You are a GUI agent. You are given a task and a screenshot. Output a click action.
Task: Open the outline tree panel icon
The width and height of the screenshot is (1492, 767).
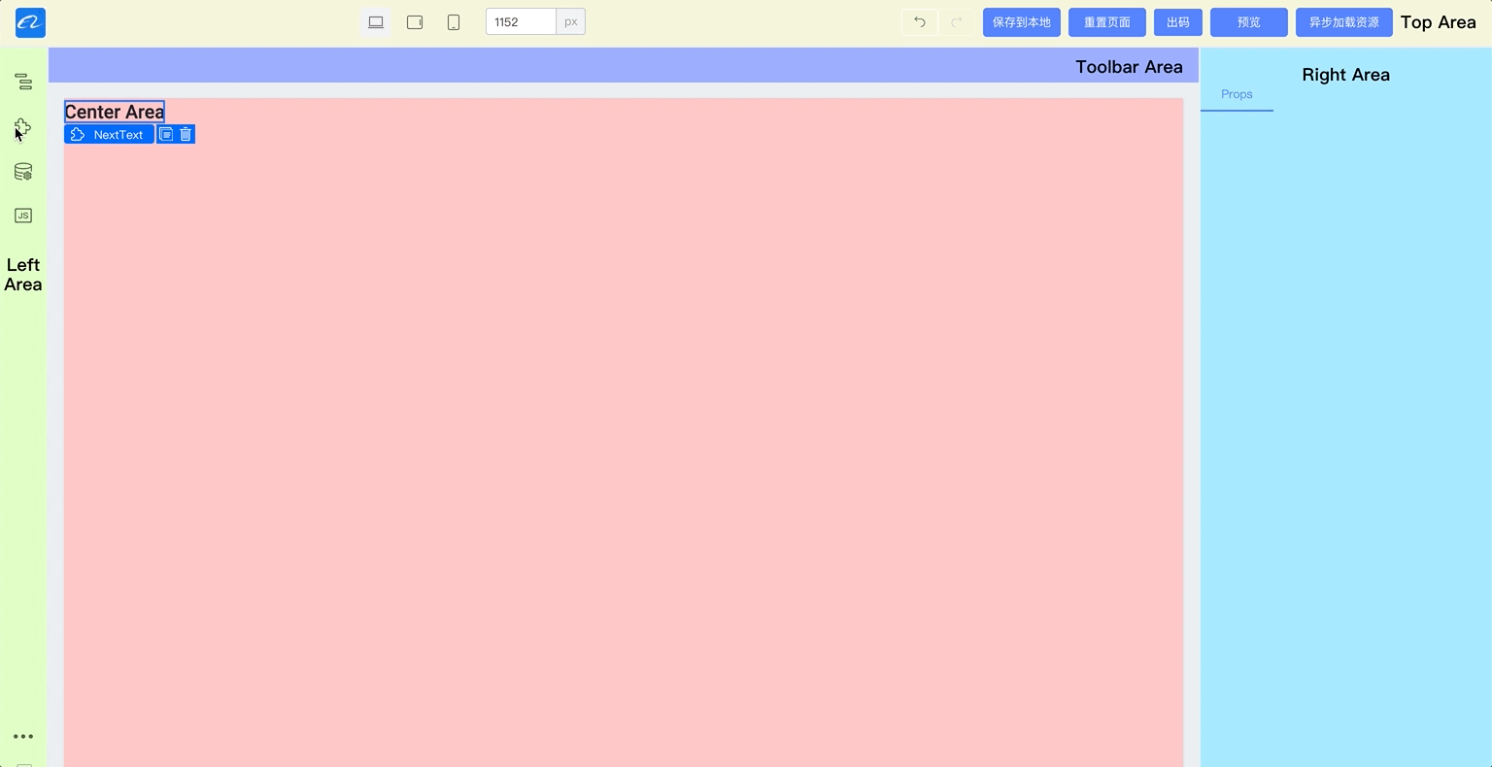pos(22,82)
